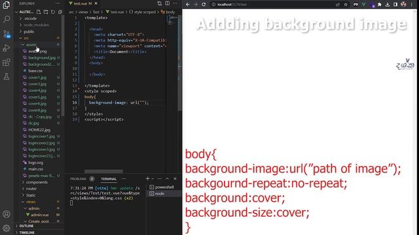419x235 pixels.
Task: Open the Extensions view
Action: point(7,63)
